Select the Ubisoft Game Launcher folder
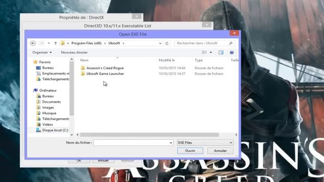 click(105, 74)
